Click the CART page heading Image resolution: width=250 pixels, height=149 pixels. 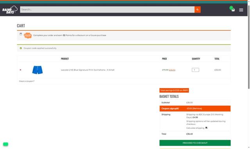(21, 26)
